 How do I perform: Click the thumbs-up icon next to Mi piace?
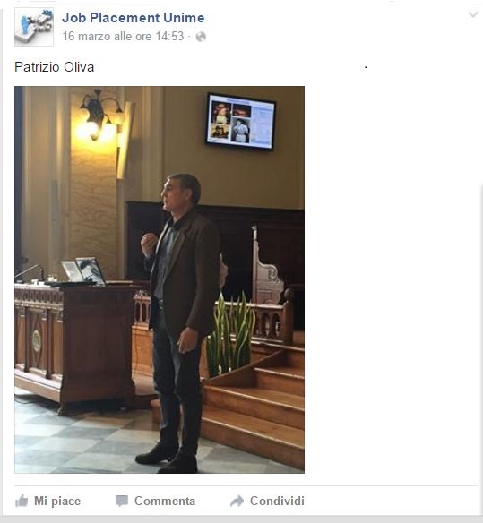tap(22, 501)
